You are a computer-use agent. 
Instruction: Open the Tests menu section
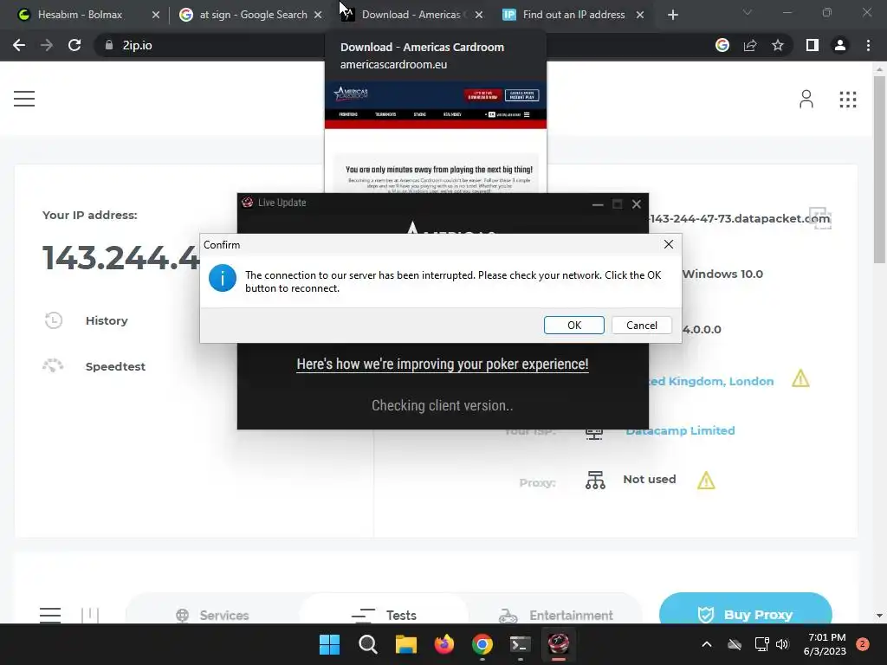(384, 615)
